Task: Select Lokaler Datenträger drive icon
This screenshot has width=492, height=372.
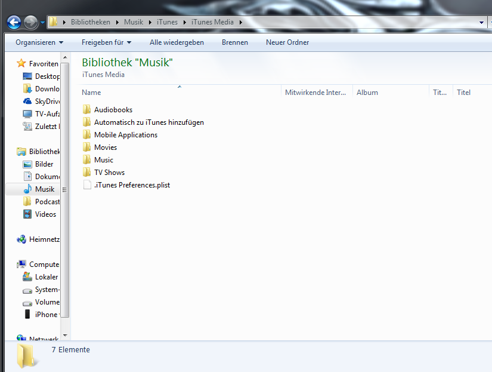Action: point(27,277)
